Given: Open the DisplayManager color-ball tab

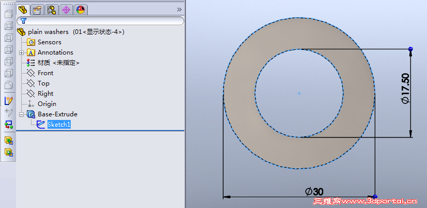Looking at the screenshot, I should tap(80, 10).
